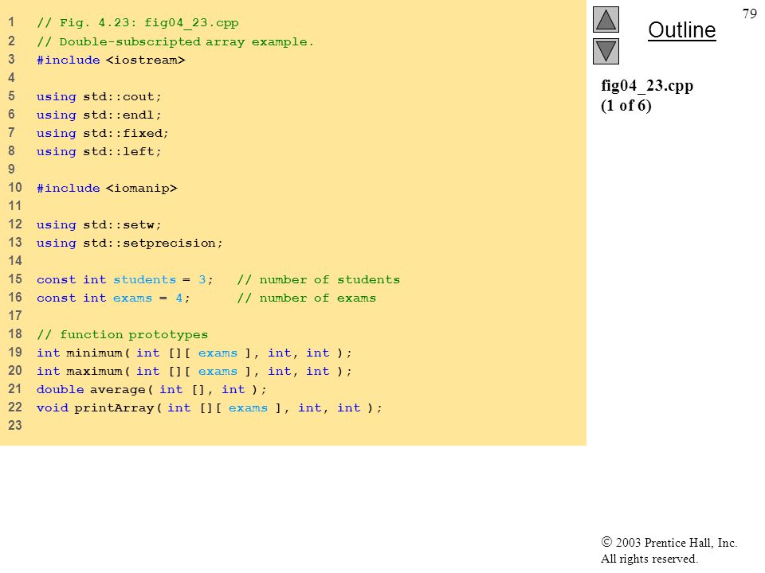Image resolution: width=765 pixels, height=573 pixels.
Task: Click the 2003 Prentice Hall copyright text
Action: (669, 542)
